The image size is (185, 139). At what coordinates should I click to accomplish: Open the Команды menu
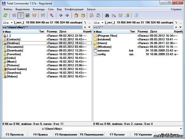(39, 9)
